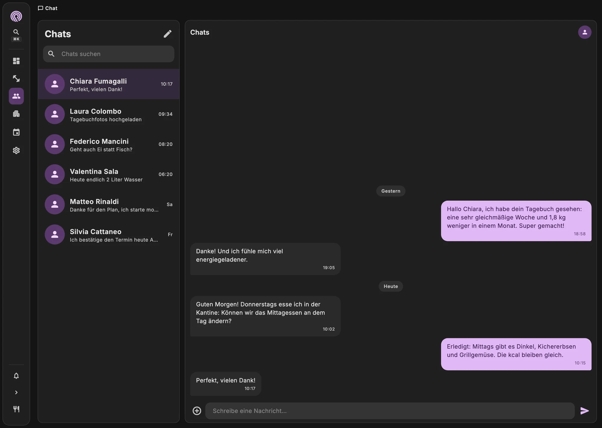The height and width of the screenshot is (428, 602).
Task: Open profile avatar in chat header
Action: pyautogui.click(x=585, y=32)
